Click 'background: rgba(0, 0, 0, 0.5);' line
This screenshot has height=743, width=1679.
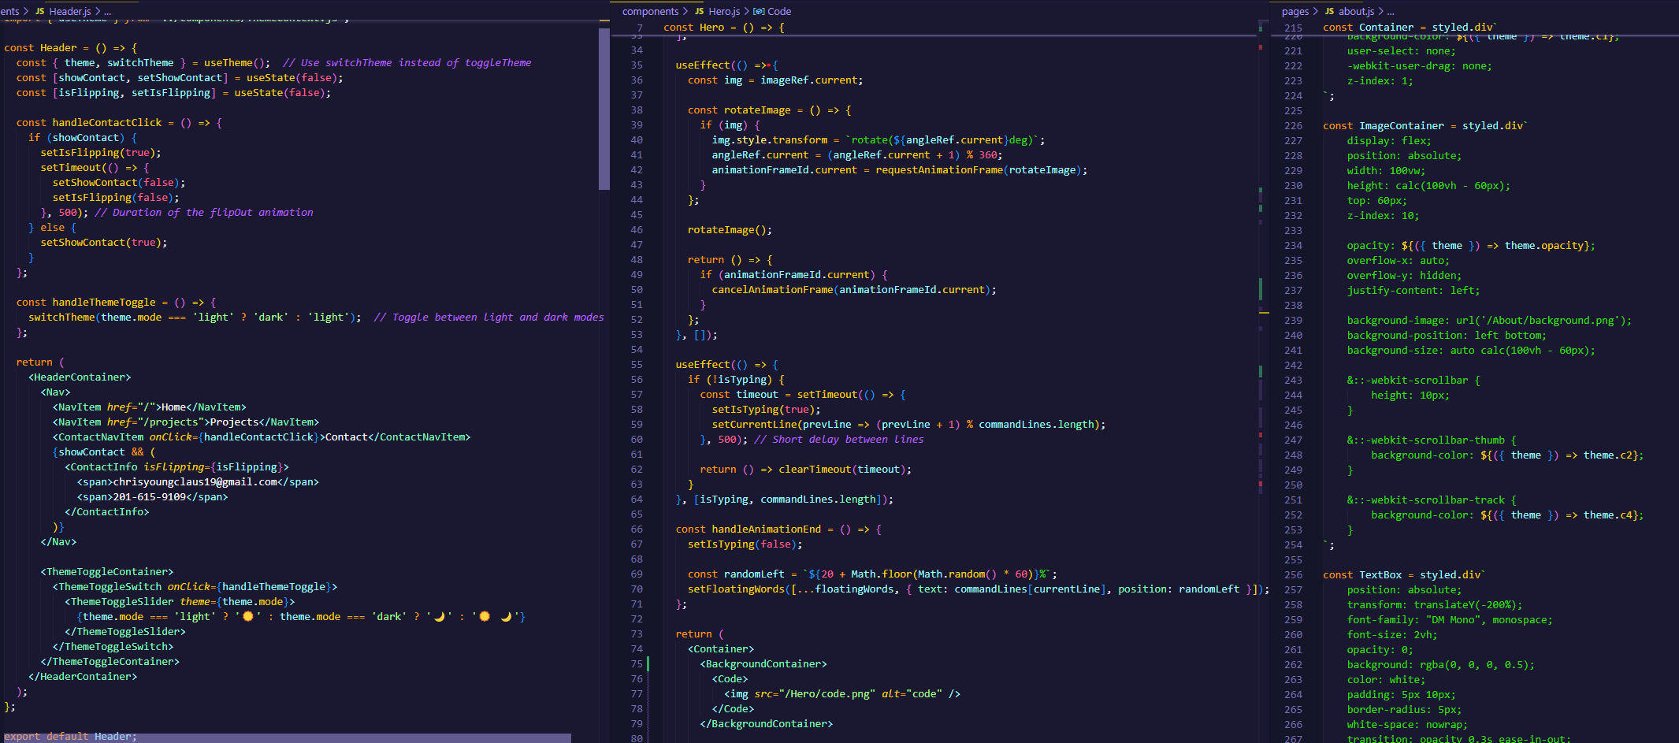[1441, 665]
